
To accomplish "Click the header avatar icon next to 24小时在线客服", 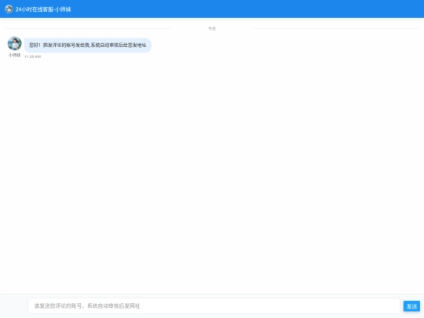I will [x=9, y=9].
